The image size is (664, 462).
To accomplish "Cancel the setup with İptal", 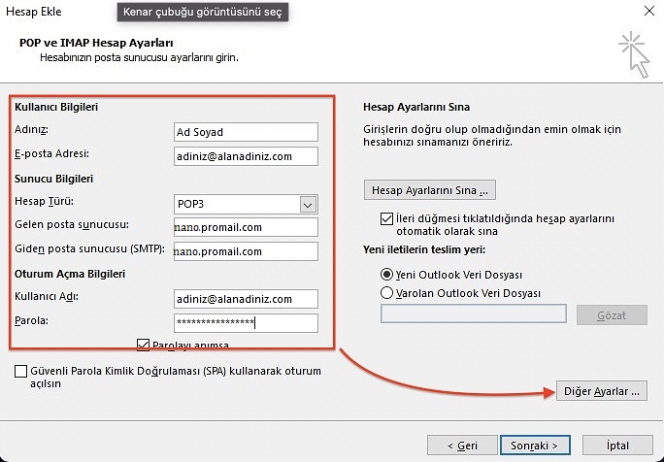I will pyautogui.click(x=617, y=445).
